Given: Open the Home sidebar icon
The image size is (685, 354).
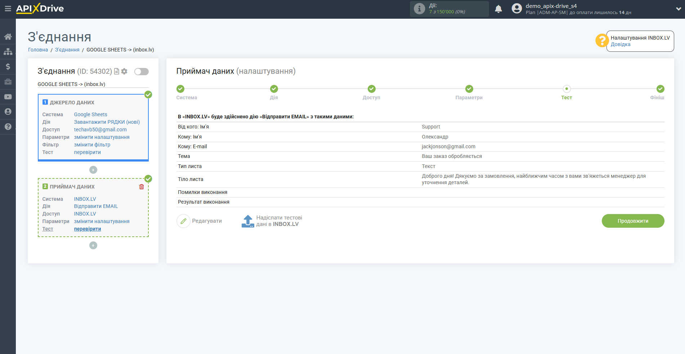Looking at the screenshot, I should pyautogui.click(x=8, y=37).
